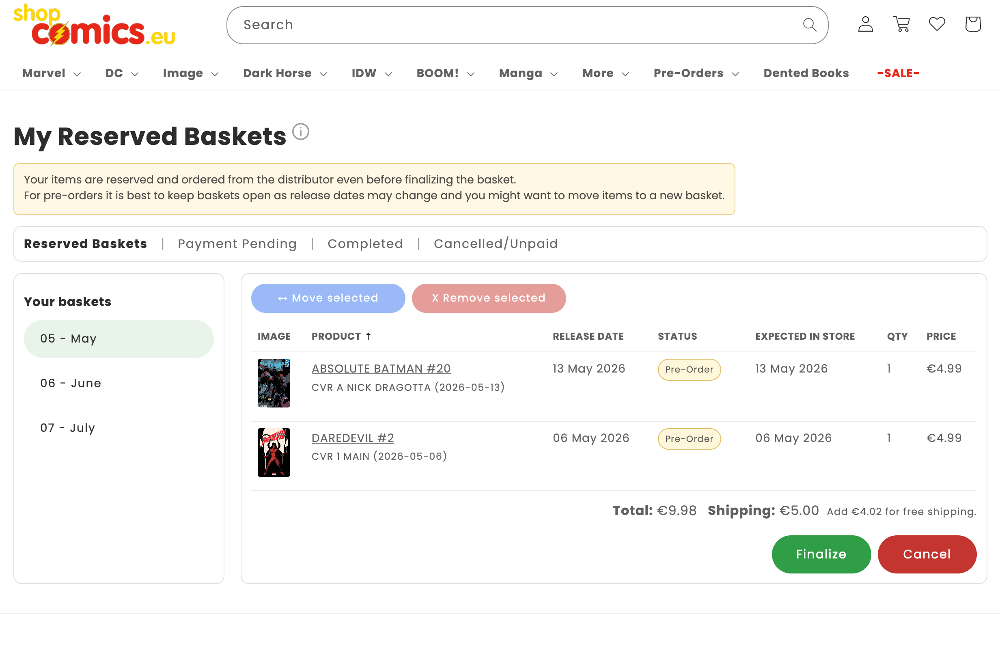Click the Add €4.02 for free shipping note
The height and width of the screenshot is (651, 1000).
click(902, 511)
